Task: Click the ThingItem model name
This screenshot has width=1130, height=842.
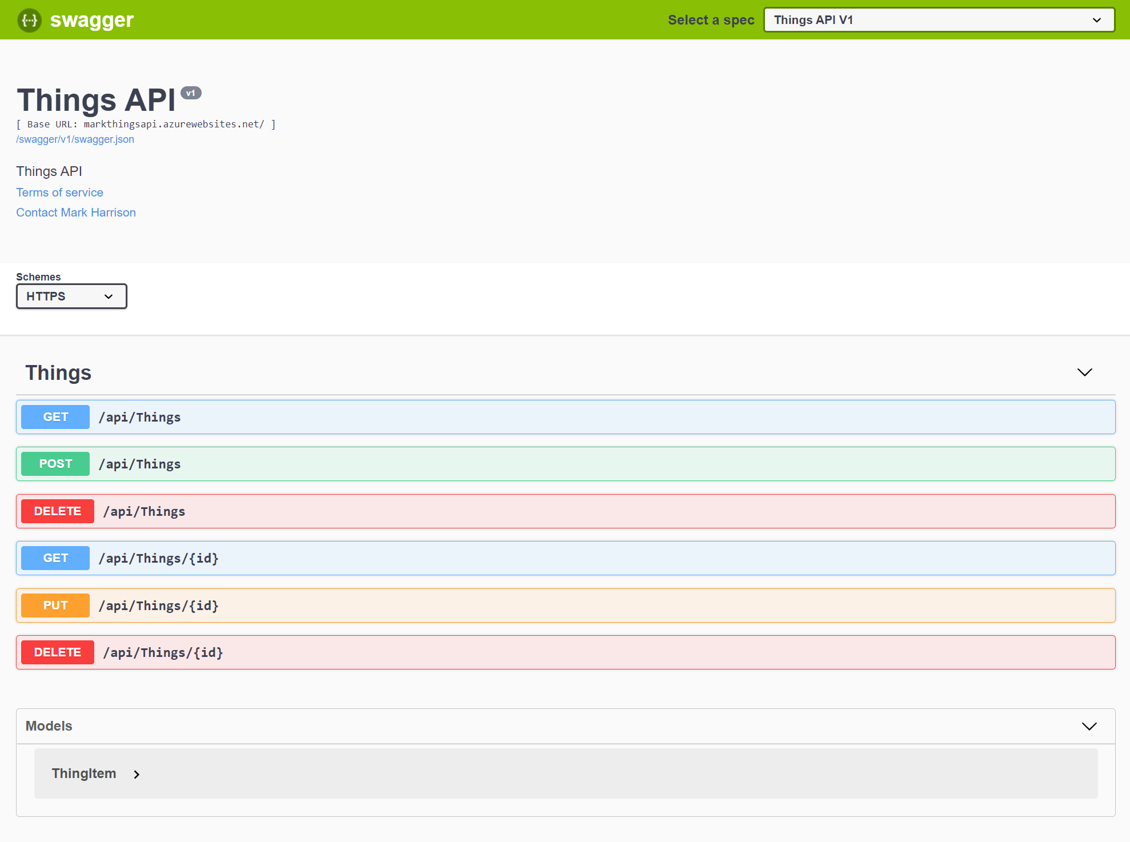Action: tap(84, 773)
